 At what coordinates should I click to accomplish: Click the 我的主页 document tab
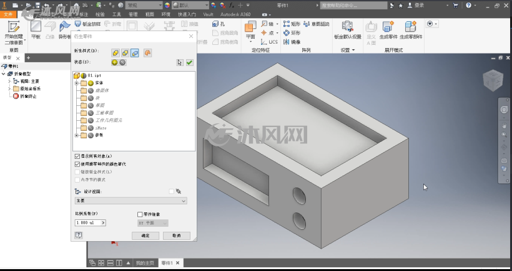click(145, 263)
